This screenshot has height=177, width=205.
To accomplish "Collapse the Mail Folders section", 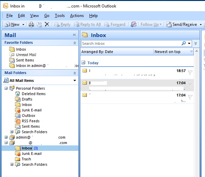I will pos(75,73).
